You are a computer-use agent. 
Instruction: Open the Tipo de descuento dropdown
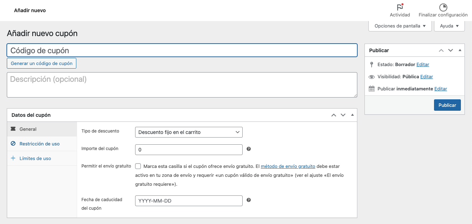coord(189,132)
